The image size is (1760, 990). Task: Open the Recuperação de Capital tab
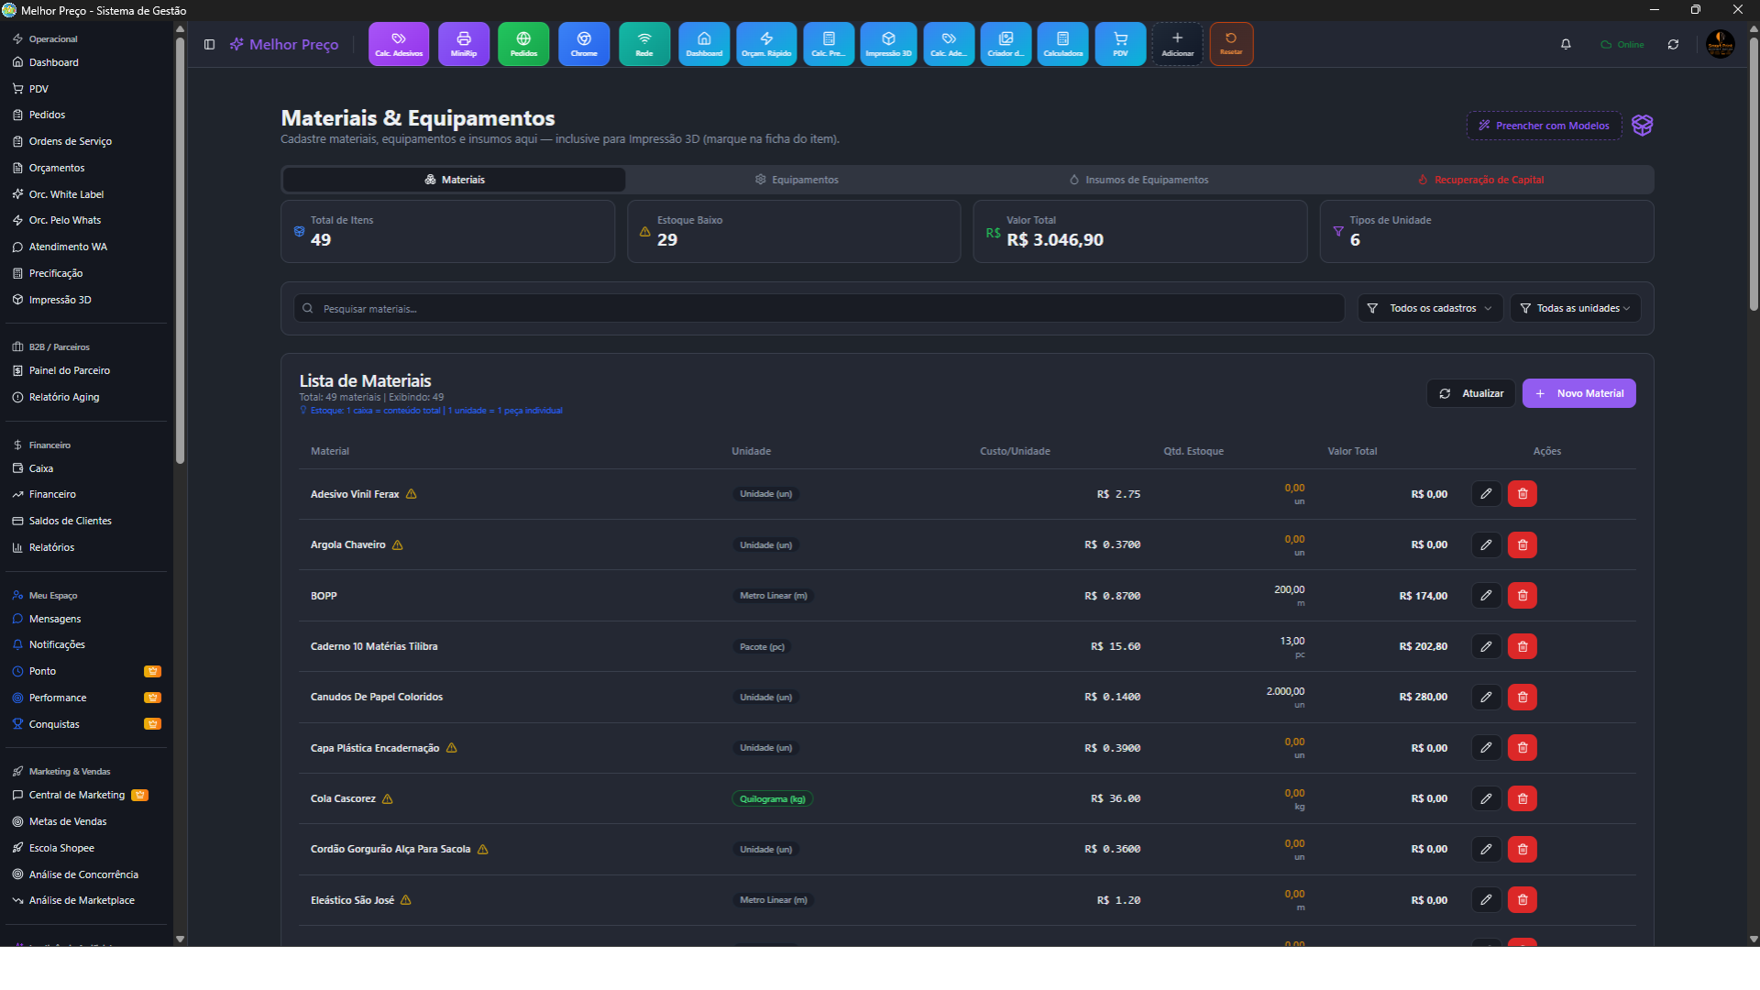[x=1480, y=180]
